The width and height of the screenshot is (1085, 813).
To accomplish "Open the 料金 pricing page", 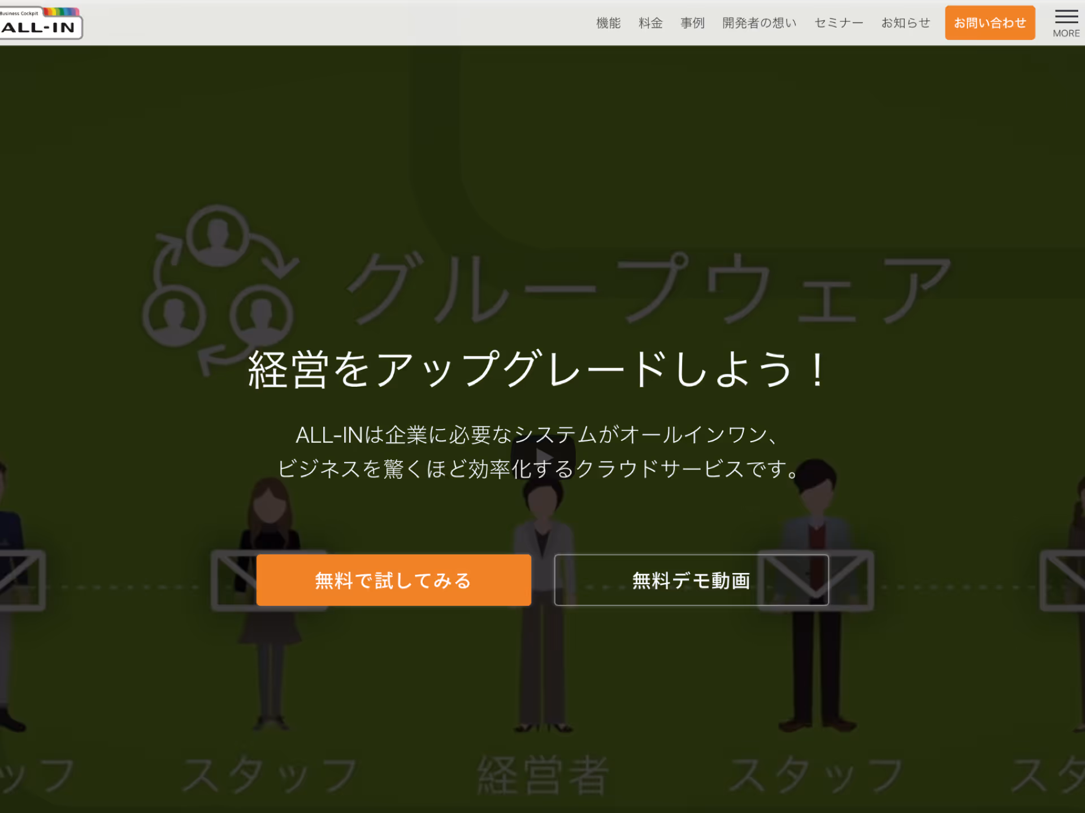I will click(x=650, y=23).
